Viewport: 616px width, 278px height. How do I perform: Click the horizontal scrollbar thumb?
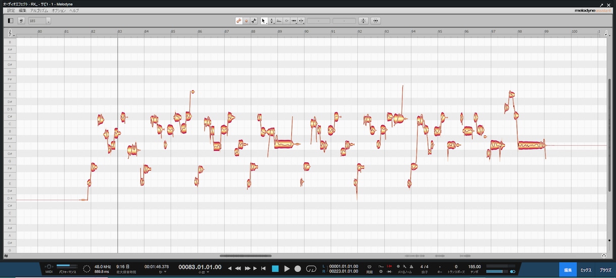point(245,256)
